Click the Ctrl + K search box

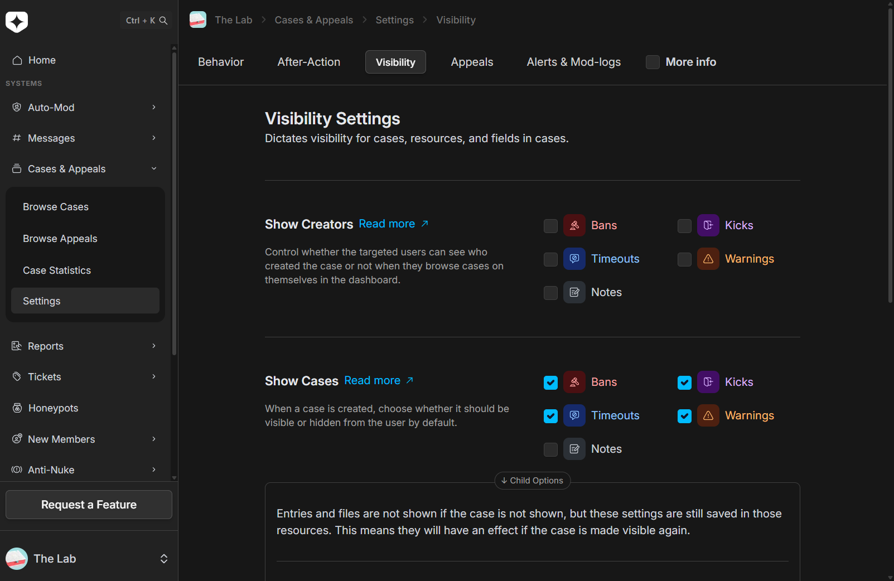click(x=146, y=21)
